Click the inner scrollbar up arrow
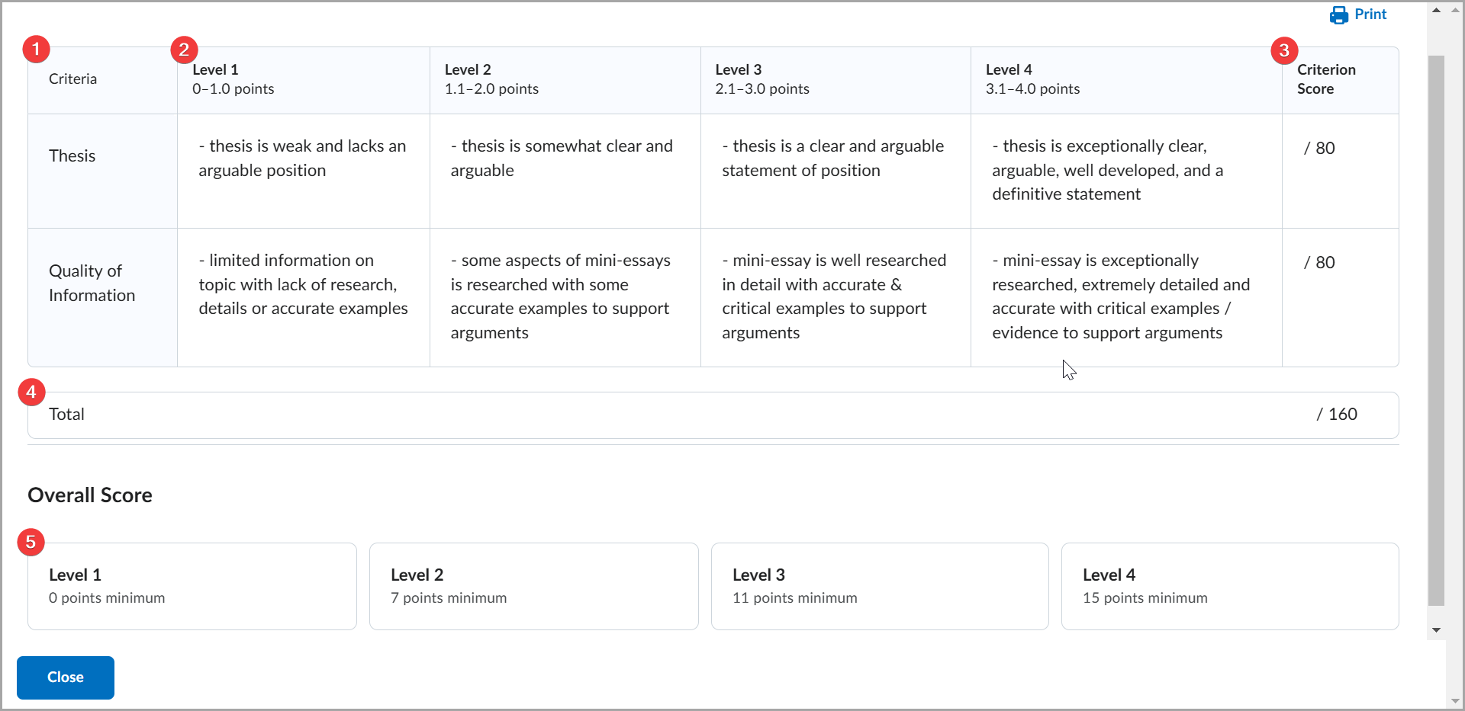 pos(1436,11)
